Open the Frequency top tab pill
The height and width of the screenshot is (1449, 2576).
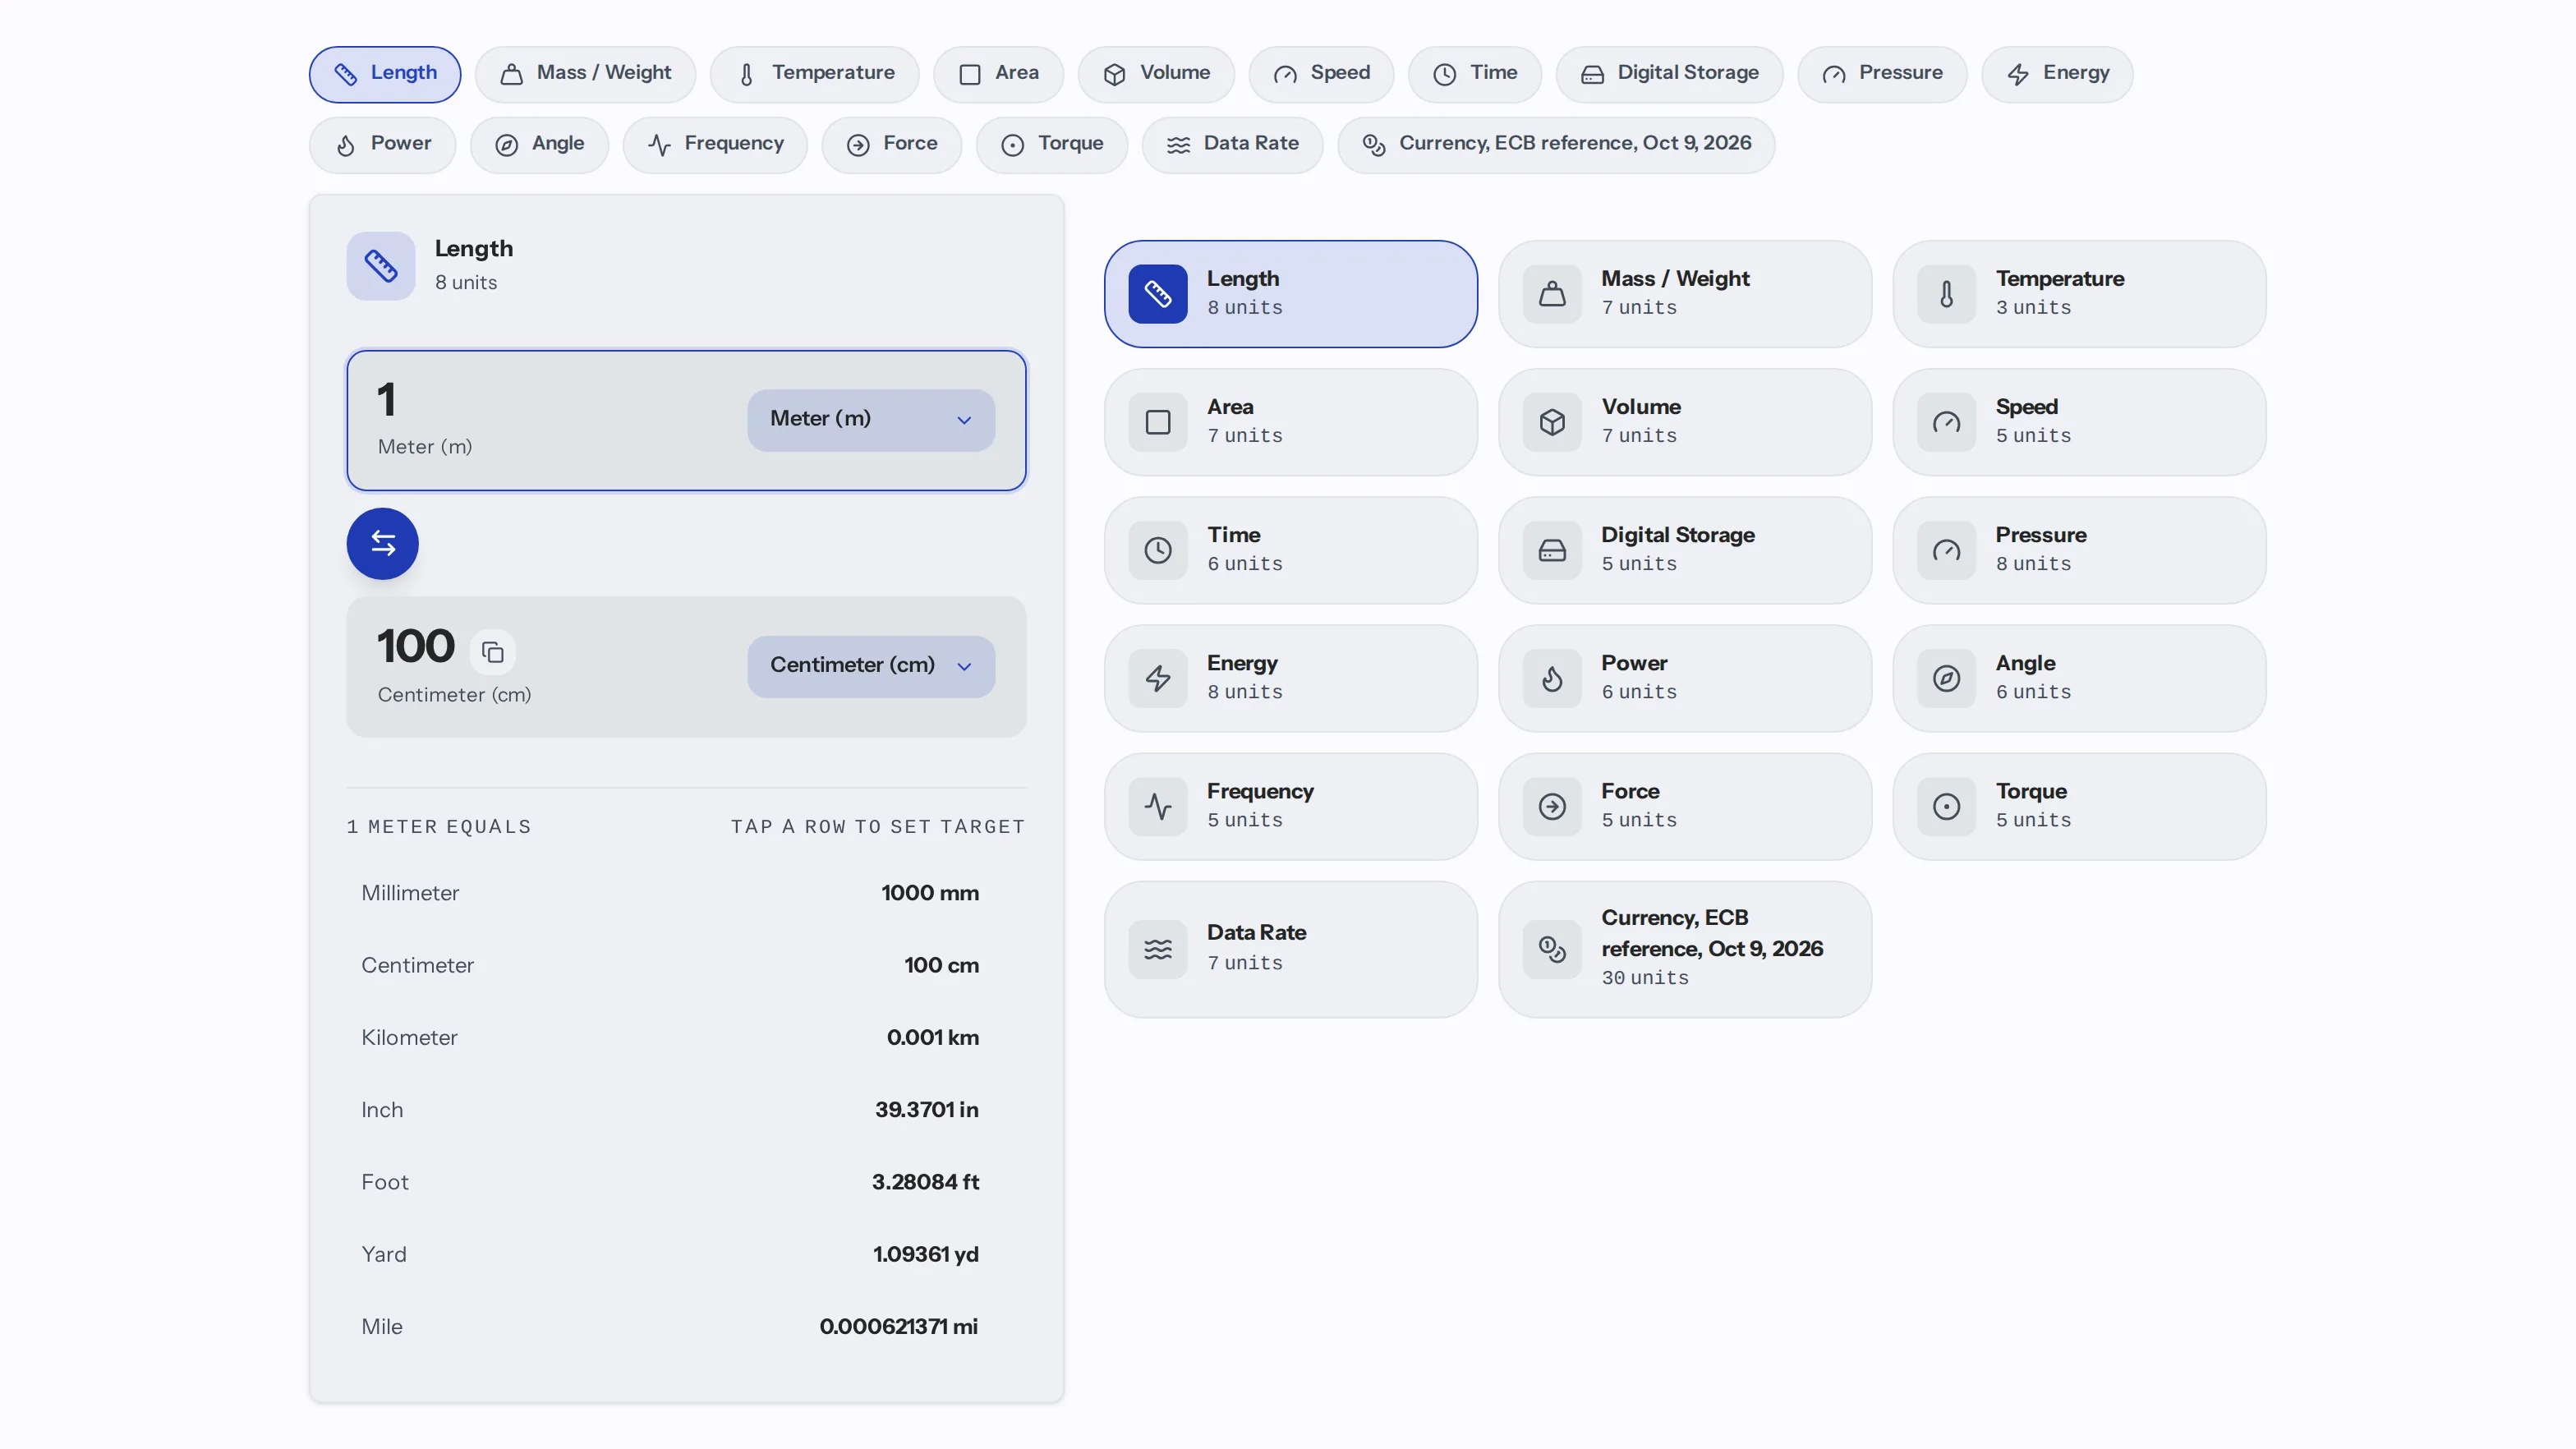pyautogui.click(x=715, y=145)
